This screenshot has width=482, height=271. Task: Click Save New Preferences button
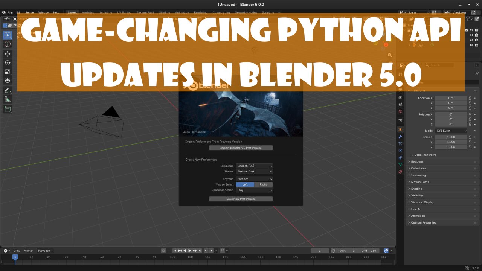pos(241,199)
